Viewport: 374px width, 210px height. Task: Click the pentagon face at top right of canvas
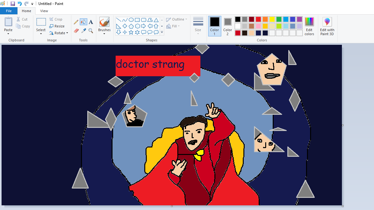pos(272,70)
